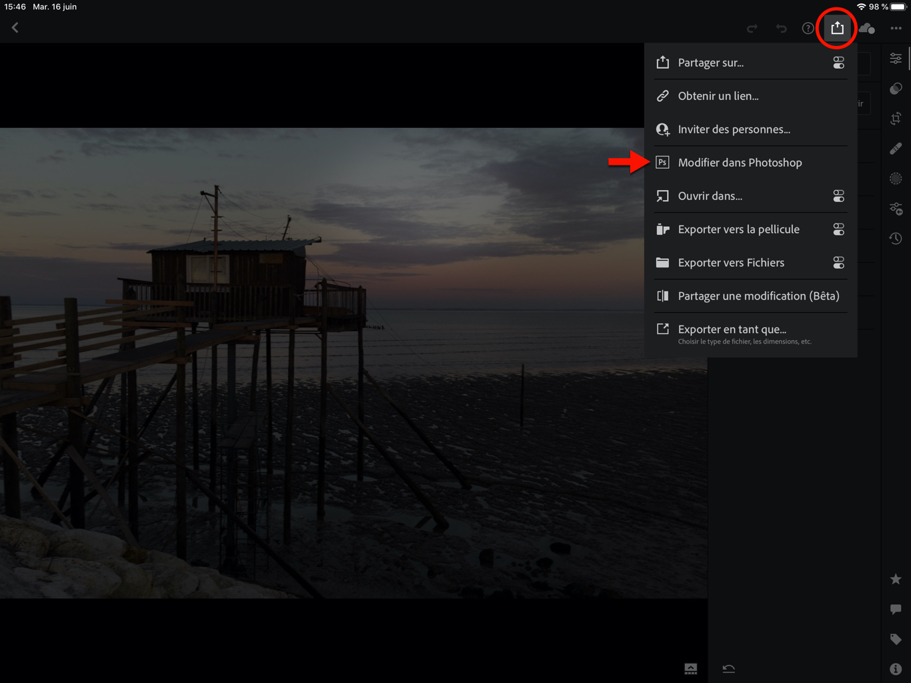The width and height of the screenshot is (911, 683).
Task: Select Obtenir un lien…
Action: point(750,96)
